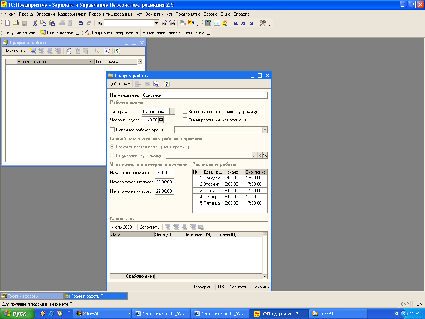
Task: Click the Find previous binoculars icon
Action: click(172, 23)
